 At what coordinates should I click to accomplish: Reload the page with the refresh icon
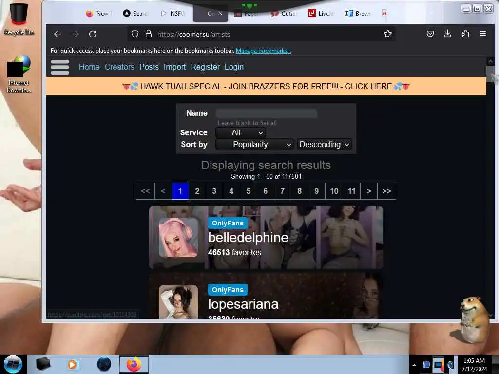93,34
